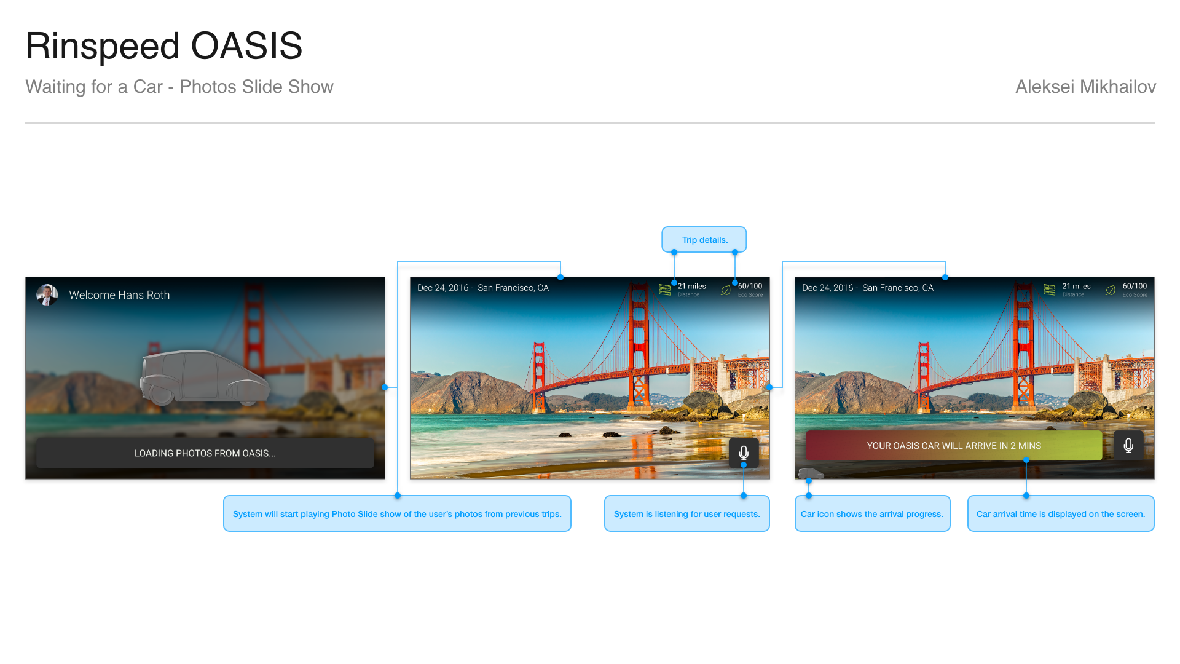This screenshot has width=1180, height=664.
Task: Click the 'LOADING PHOTOS FROM OASIS...' bar
Action: click(x=205, y=453)
